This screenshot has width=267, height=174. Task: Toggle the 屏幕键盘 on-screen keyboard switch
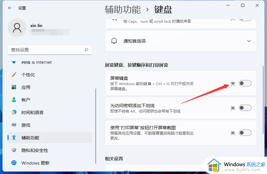pyautogui.click(x=245, y=83)
